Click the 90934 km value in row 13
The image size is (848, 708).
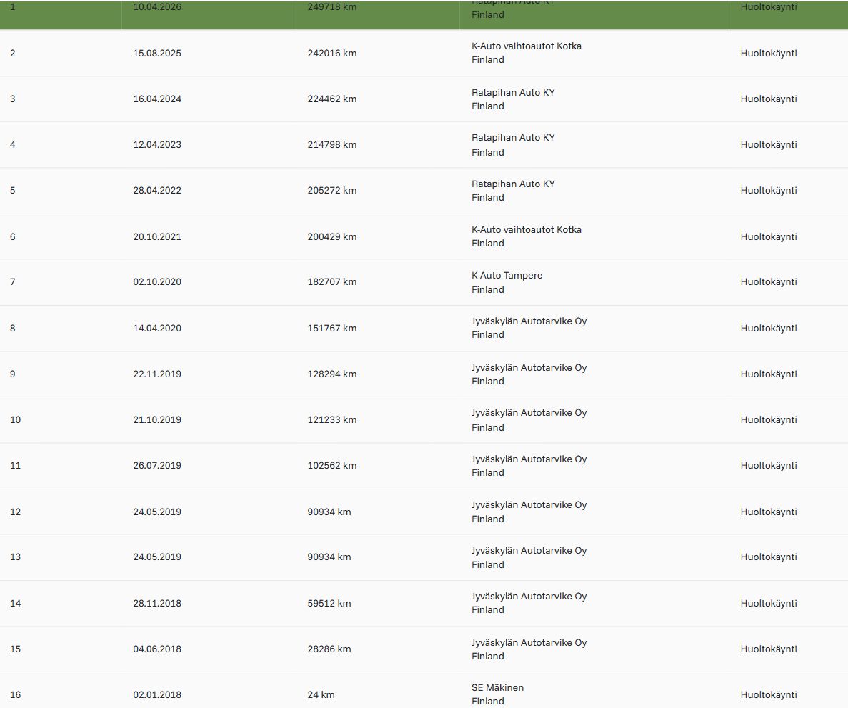(x=329, y=557)
